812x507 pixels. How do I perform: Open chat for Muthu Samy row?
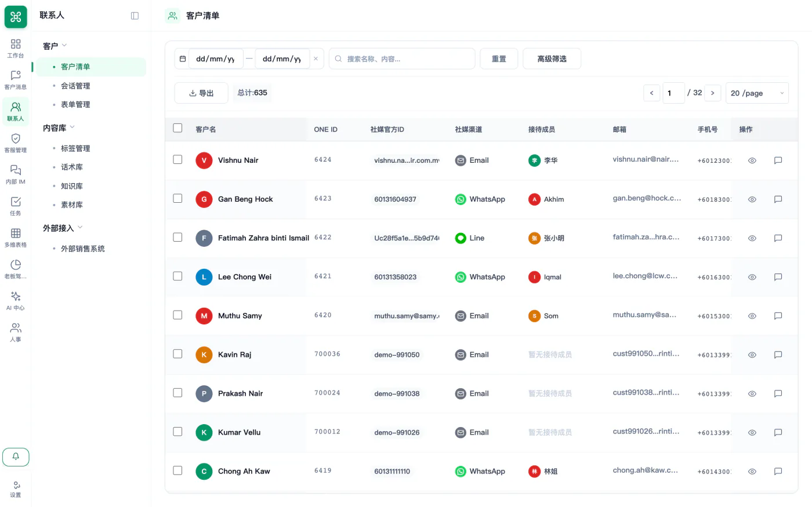[x=778, y=316]
